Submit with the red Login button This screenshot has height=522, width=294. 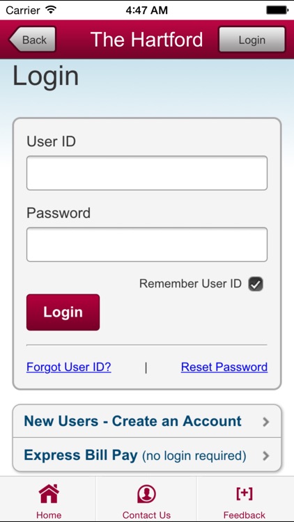(x=63, y=313)
